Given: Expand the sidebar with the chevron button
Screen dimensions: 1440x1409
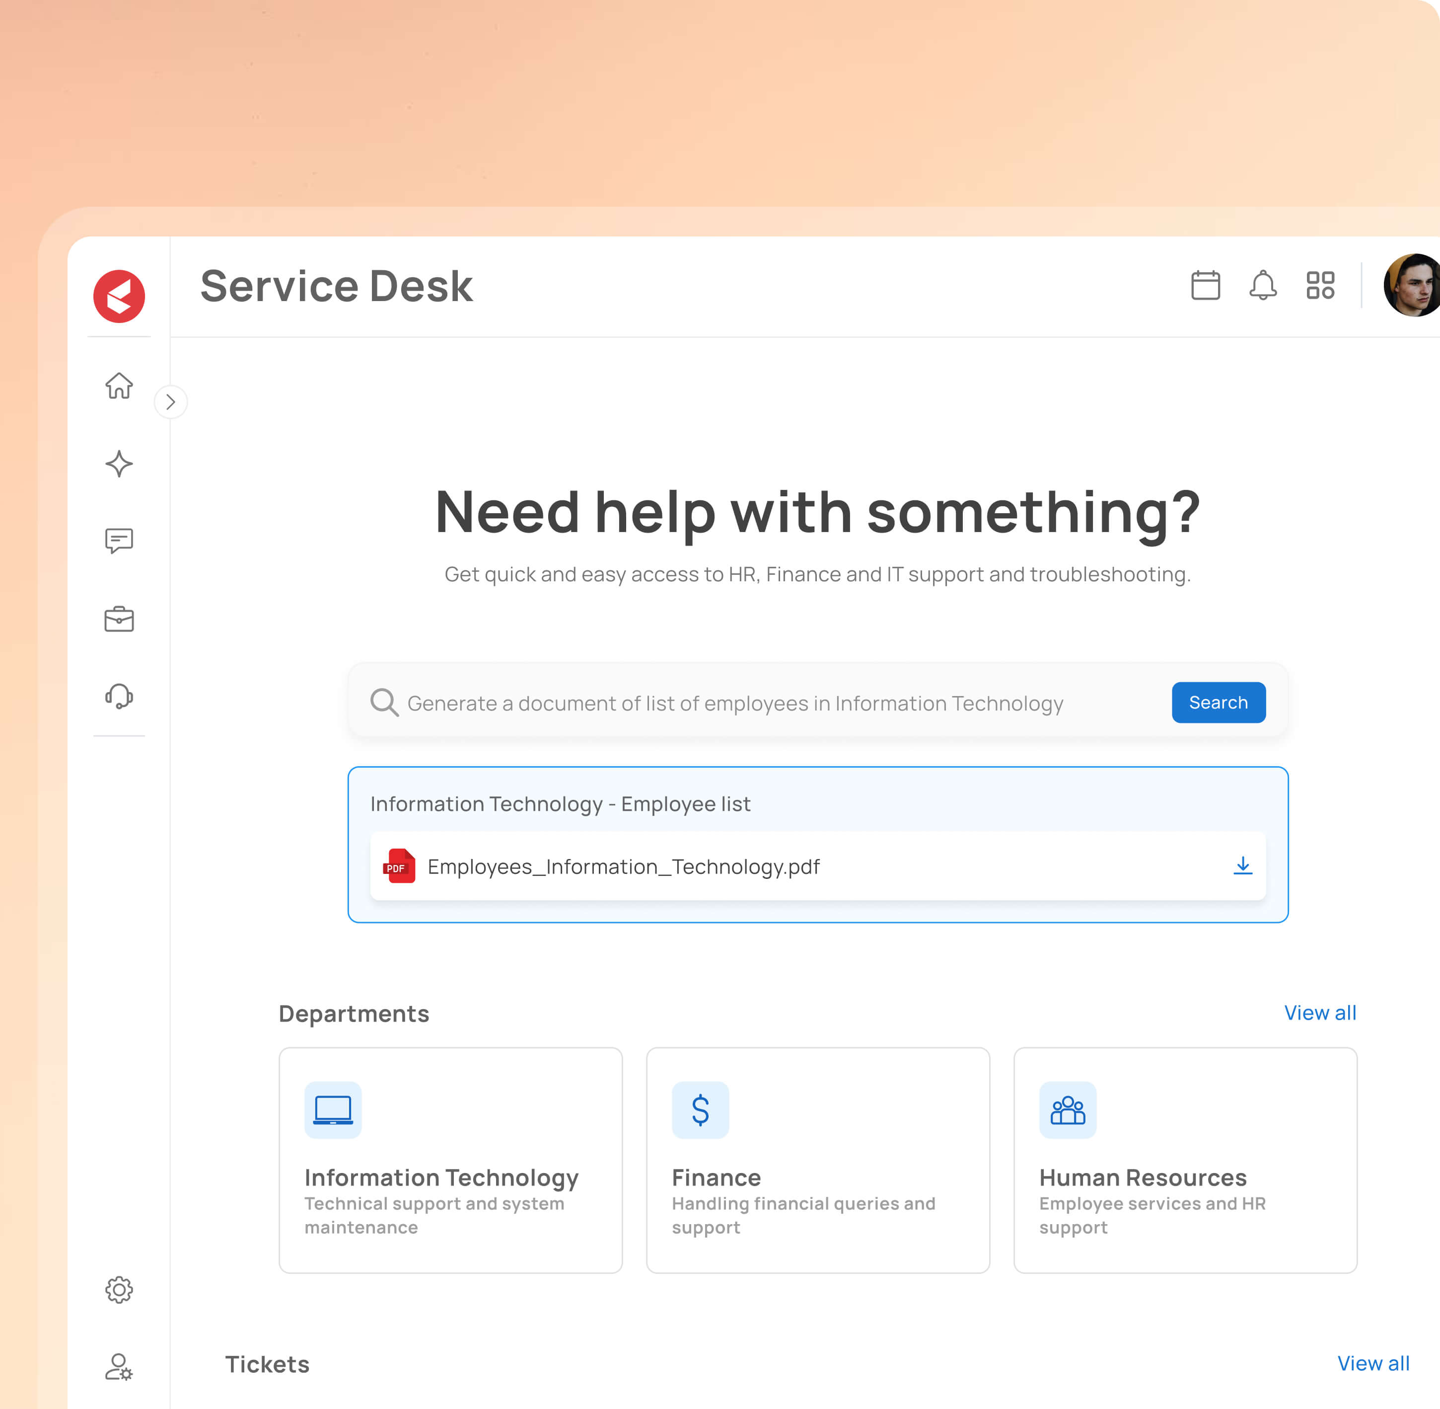Looking at the screenshot, I should coord(171,402).
